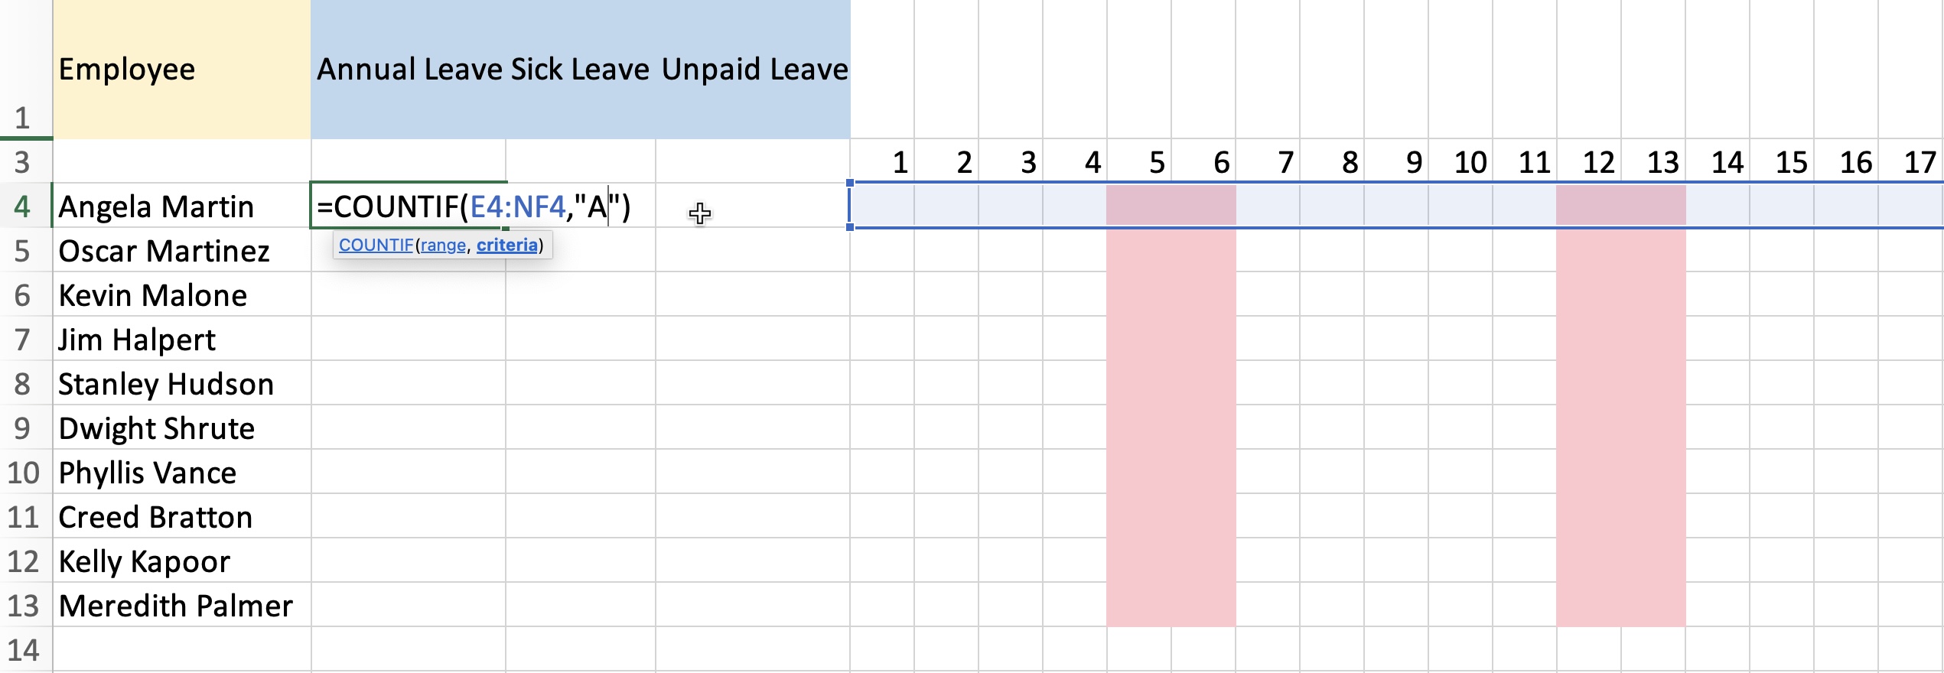The height and width of the screenshot is (673, 1944).
Task: Select the Angela Martin cell
Action: [x=182, y=206]
